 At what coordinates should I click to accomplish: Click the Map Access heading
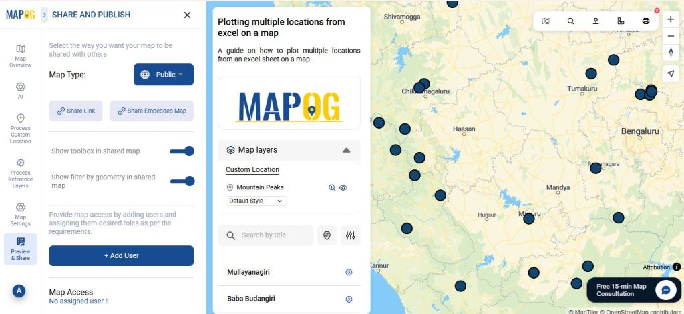(x=71, y=292)
